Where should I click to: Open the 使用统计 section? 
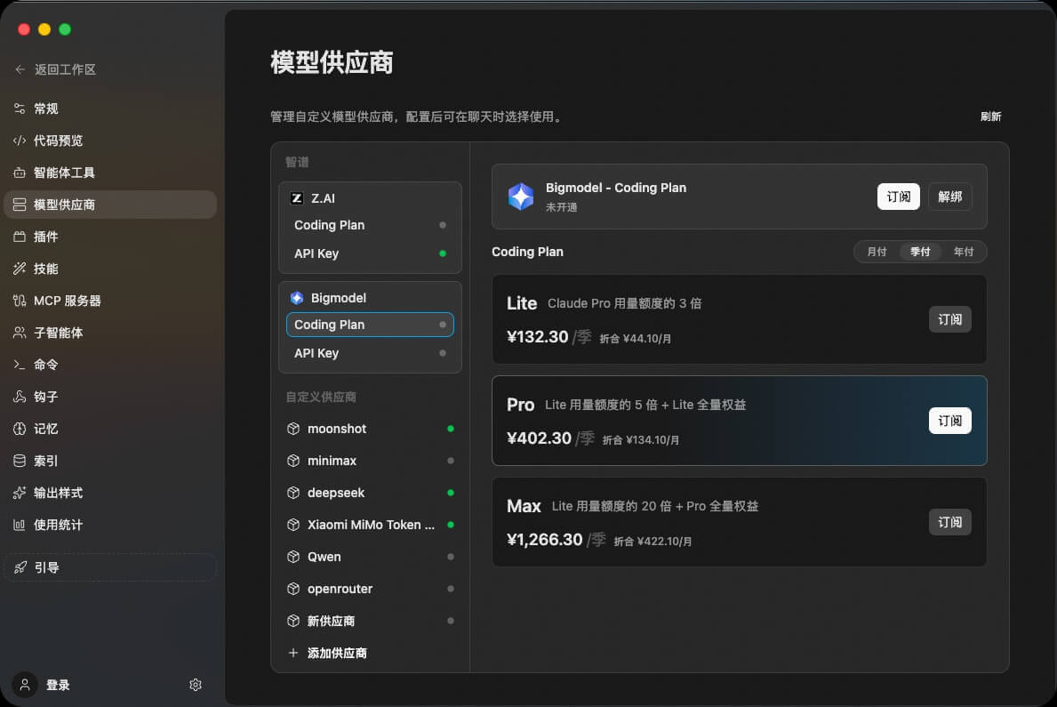[x=110, y=525]
